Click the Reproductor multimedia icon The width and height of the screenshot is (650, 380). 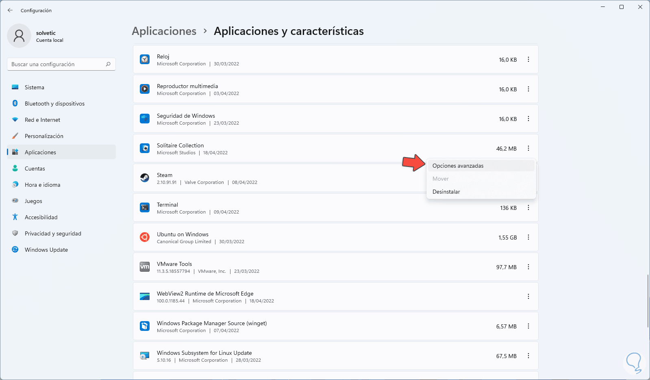tap(145, 89)
